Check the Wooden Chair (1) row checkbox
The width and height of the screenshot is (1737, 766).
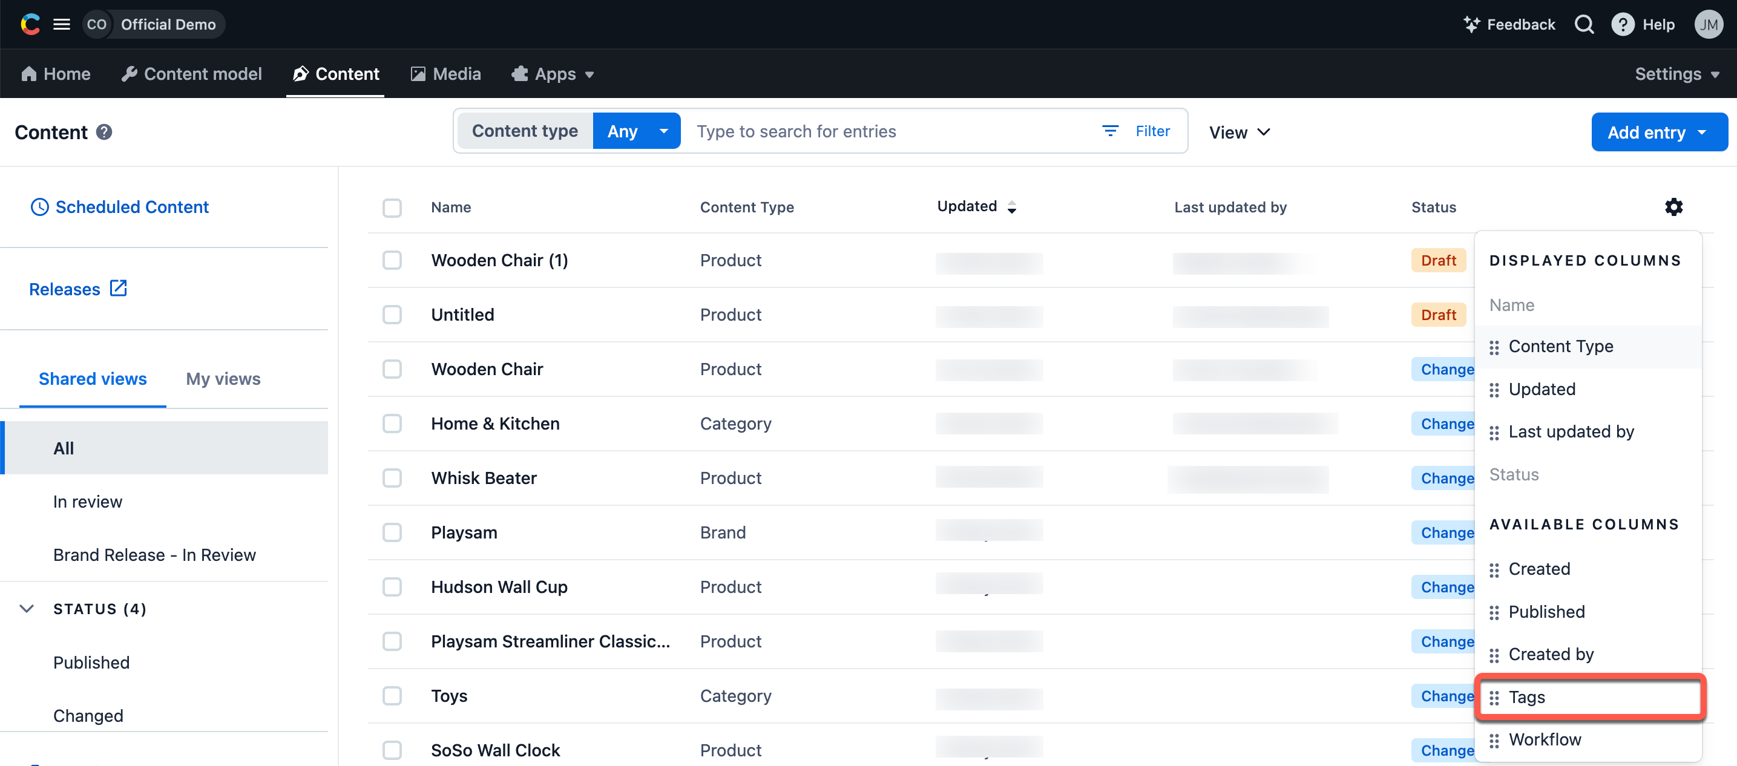tap(392, 260)
